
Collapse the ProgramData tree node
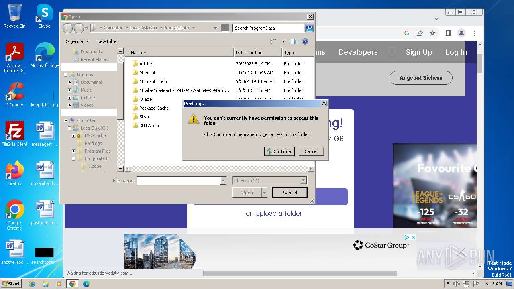click(73, 159)
